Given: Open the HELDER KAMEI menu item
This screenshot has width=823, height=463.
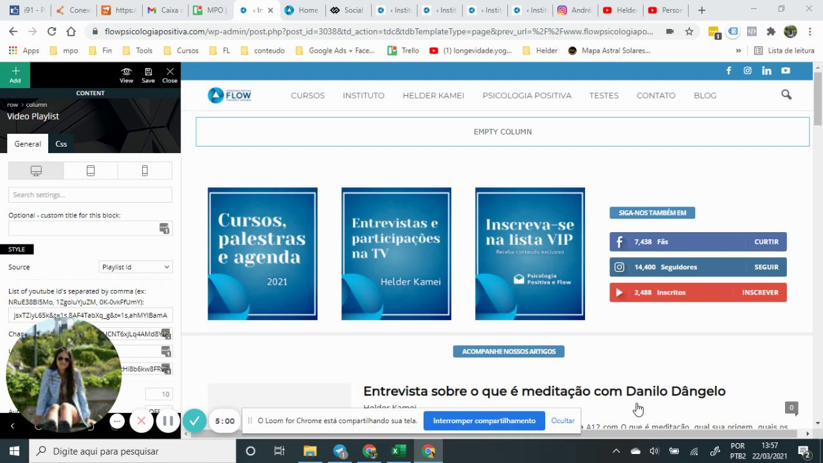Looking at the screenshot, I should (x=433, y=95).
